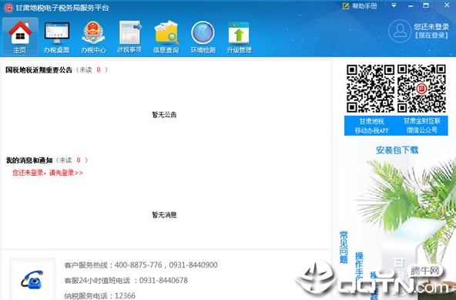Launch the 环境检测 radar icon
Image resolution: width=456 pixels, height=300 pixels.
tap(203, 36)
